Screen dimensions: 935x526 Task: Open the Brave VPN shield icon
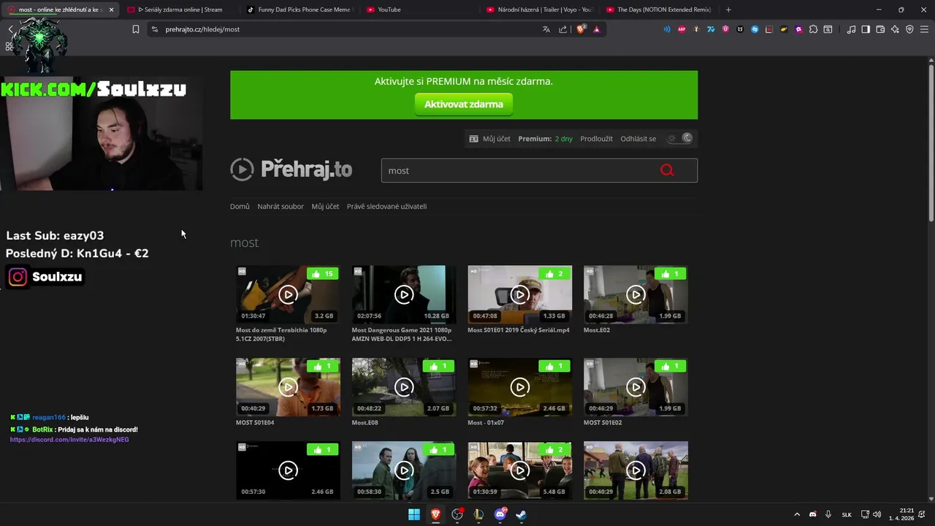pos(909,29)
